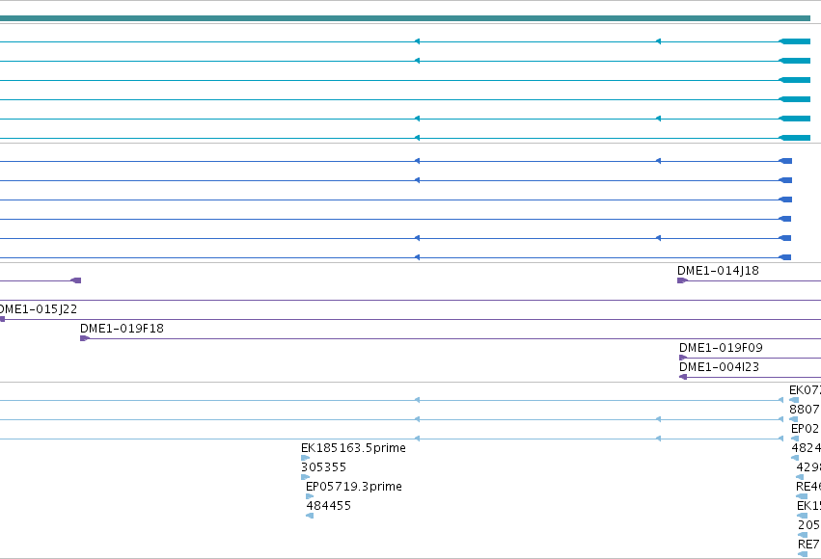The width and height of the screenshot is (821, 559).
Task: Select the light blue arrow under 484455
Action: [310, 516]
